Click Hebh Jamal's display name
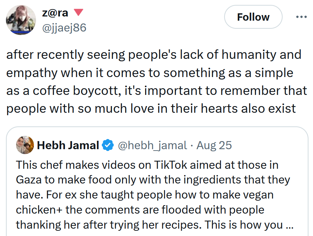The width and height of the screenshot is (313, 236). coord(68,145)
